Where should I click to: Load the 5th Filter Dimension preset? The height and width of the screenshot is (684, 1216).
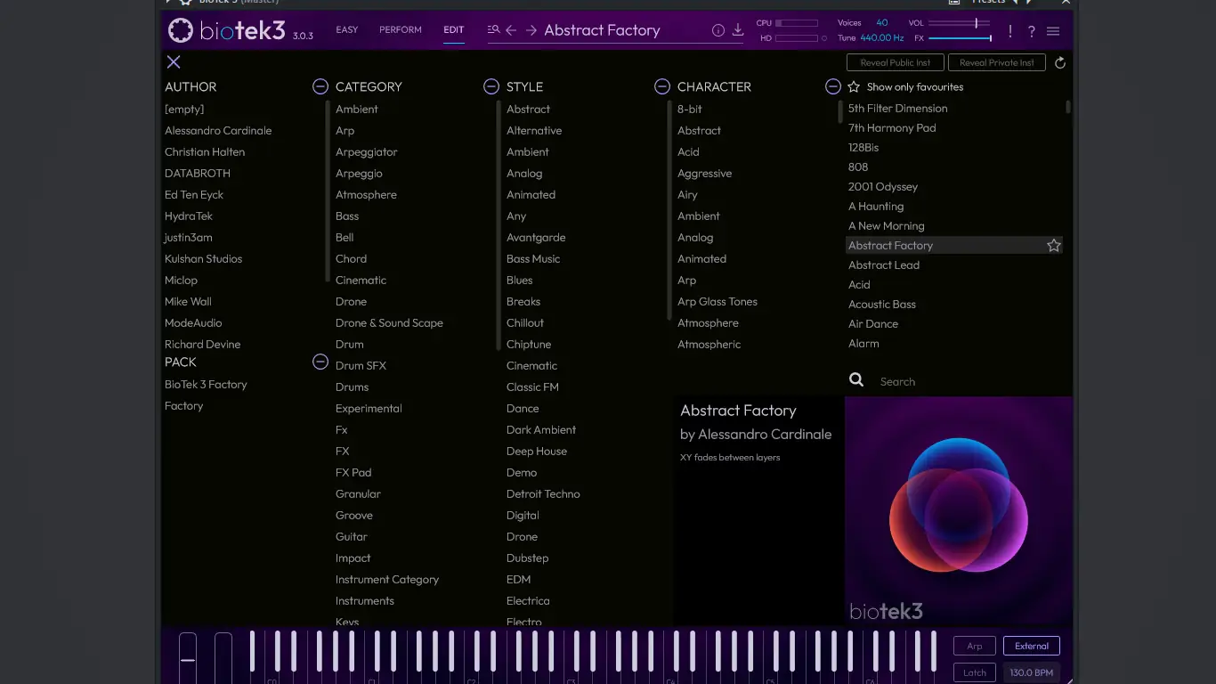898,108
